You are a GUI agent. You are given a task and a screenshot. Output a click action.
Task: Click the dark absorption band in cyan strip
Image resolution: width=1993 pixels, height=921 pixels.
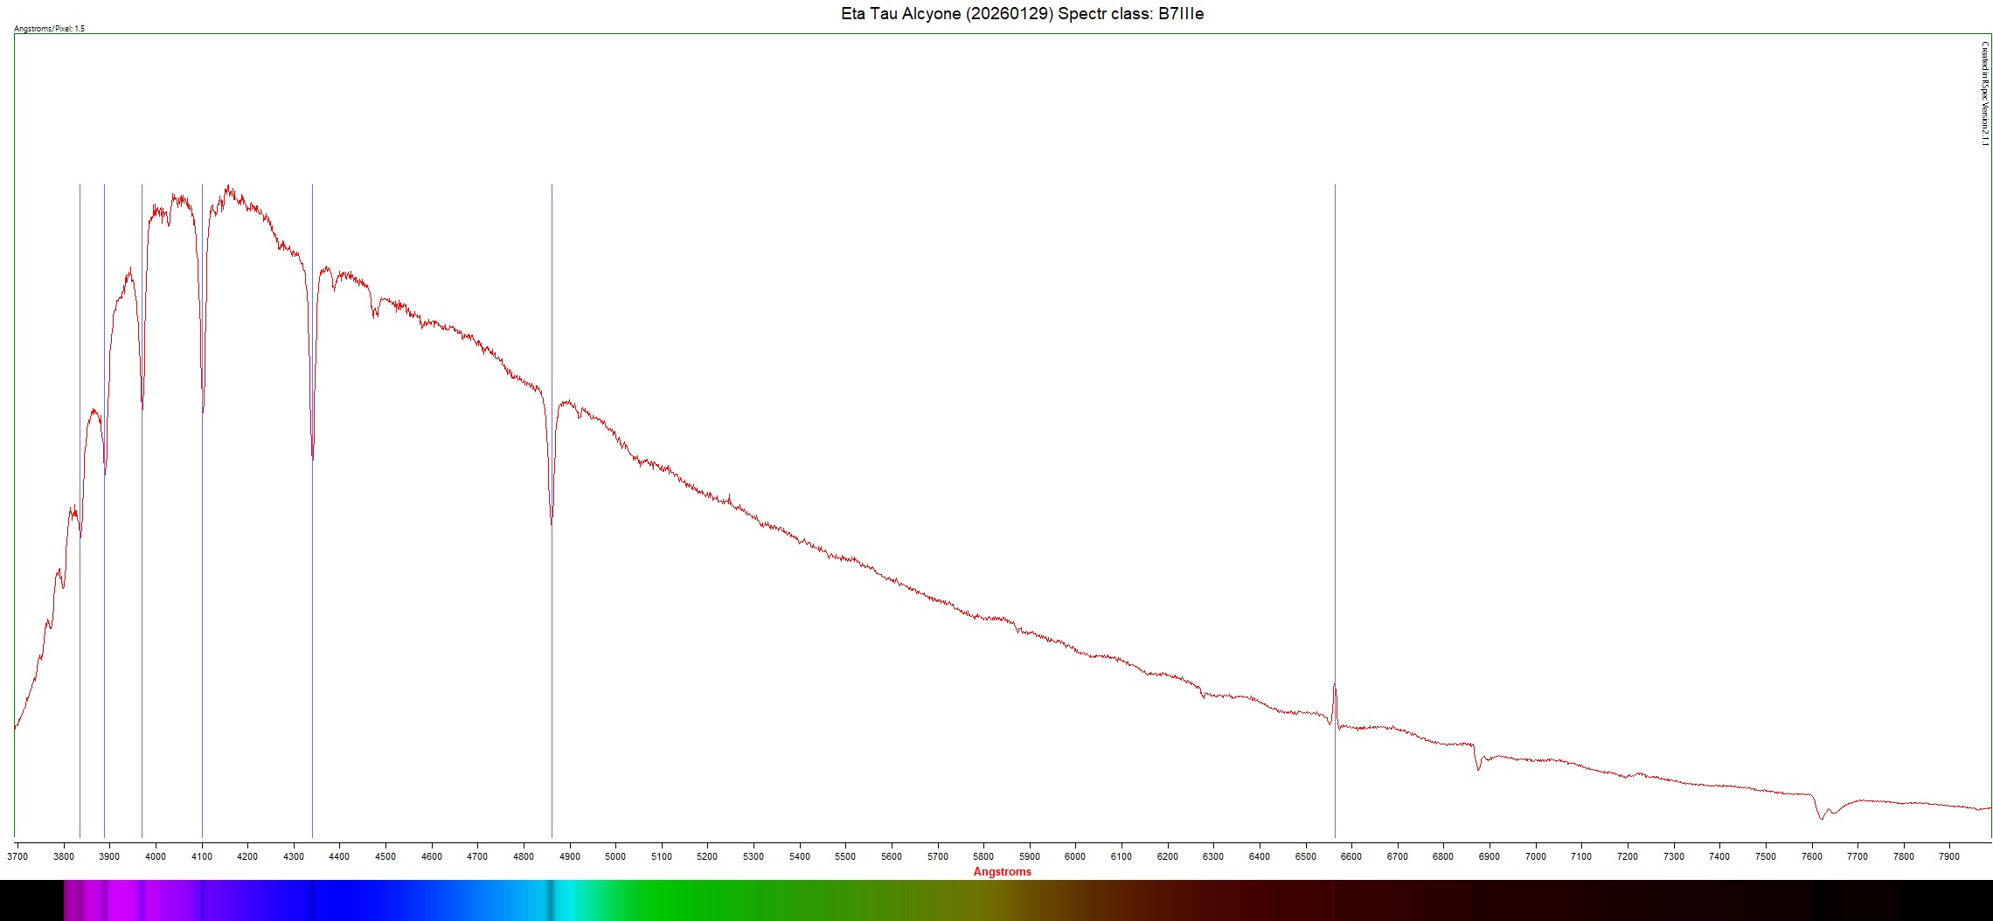click(550, 900)
